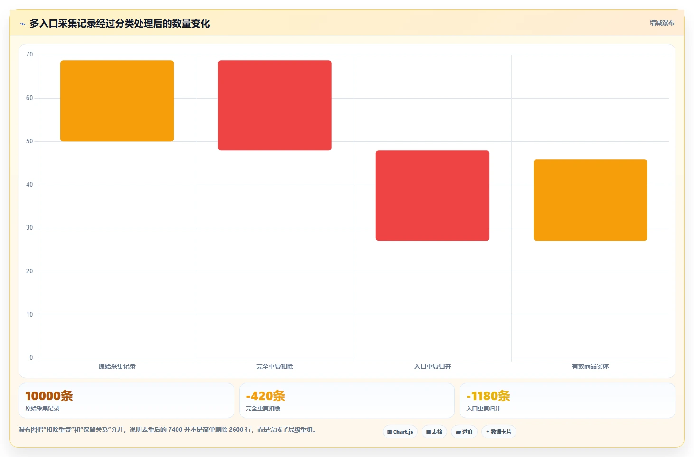Click the y-axis label 0
The height and width of the screenshot is (457, 694).
(31, 358)
